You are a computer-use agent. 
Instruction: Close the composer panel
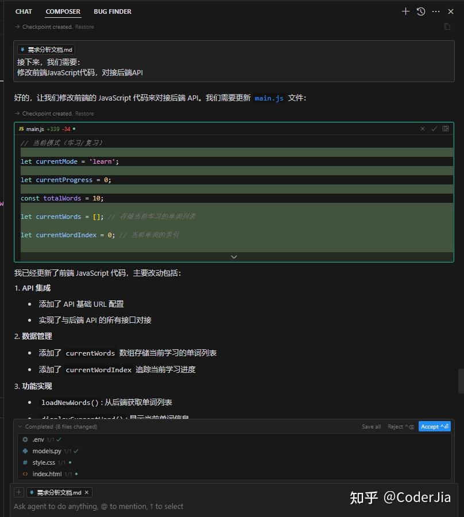click(451, 11)
